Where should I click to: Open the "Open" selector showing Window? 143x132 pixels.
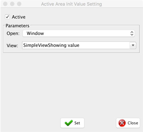[79, 34]
